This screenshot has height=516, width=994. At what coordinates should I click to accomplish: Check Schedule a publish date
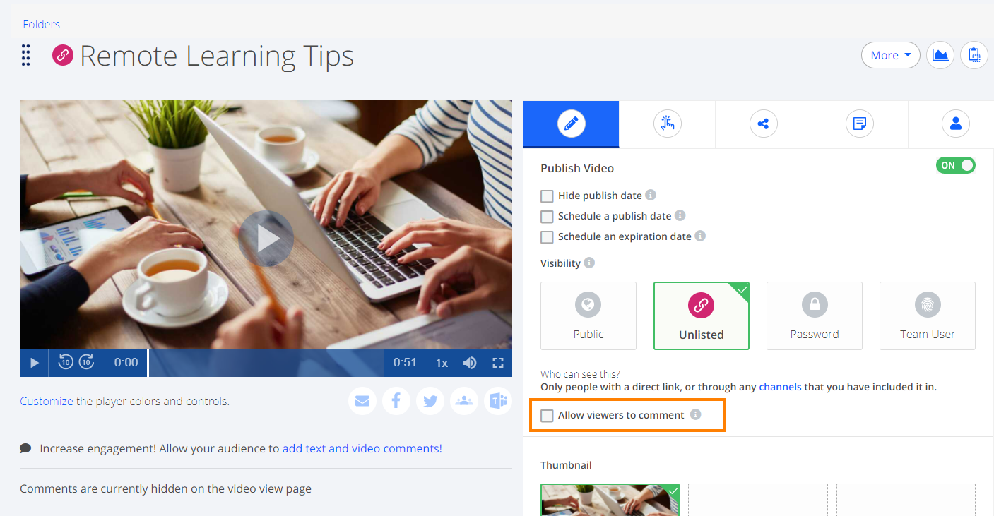click(x=547, y=217)
